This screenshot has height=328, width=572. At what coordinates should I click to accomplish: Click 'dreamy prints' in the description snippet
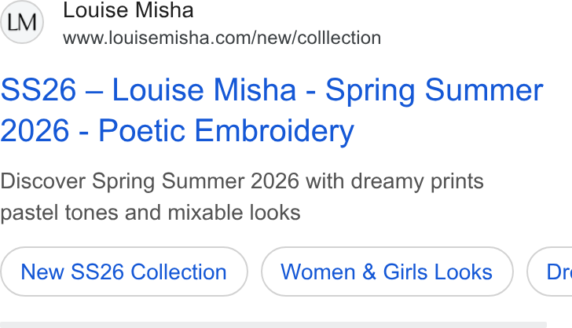click(x=417, y=181)
